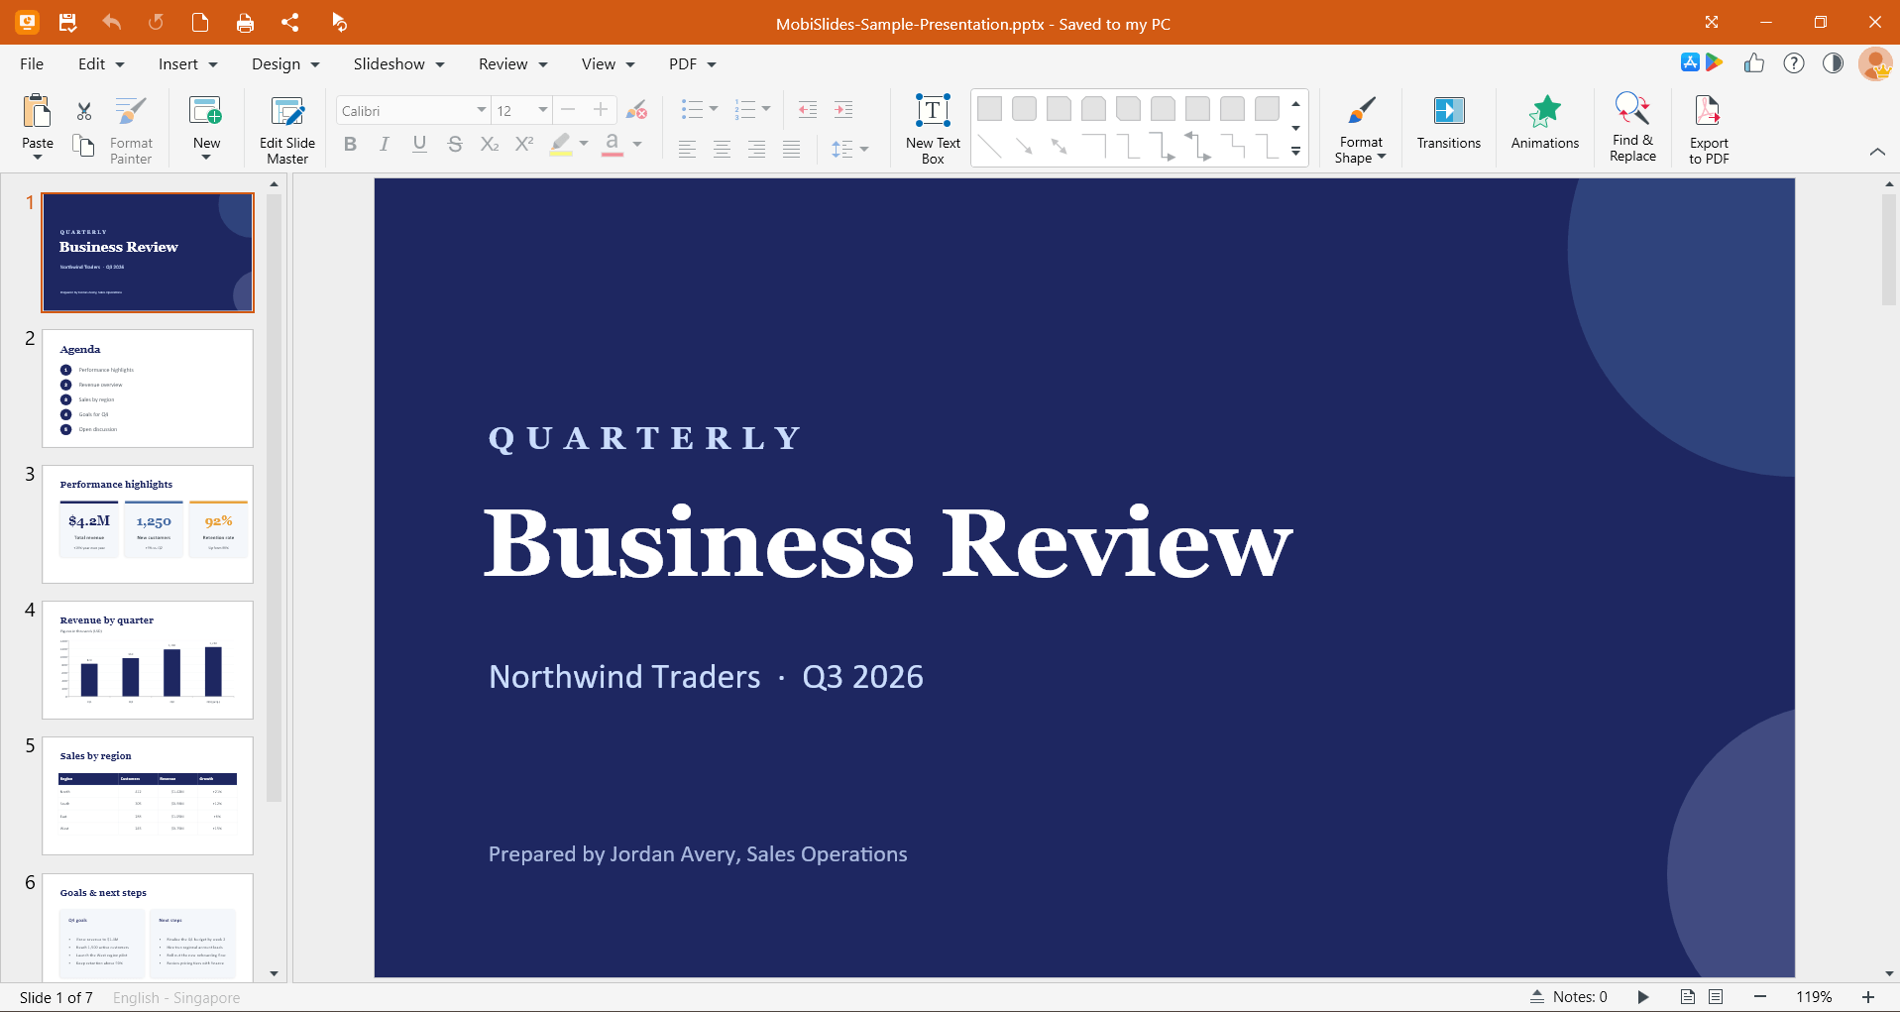
Task: Select slide 2 Agenda thumbnail
Action: coord(148,389)
